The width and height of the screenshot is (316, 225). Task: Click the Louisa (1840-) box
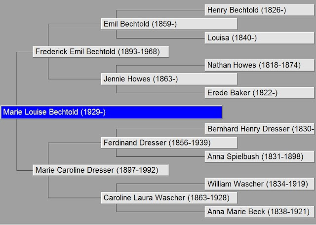259,37
